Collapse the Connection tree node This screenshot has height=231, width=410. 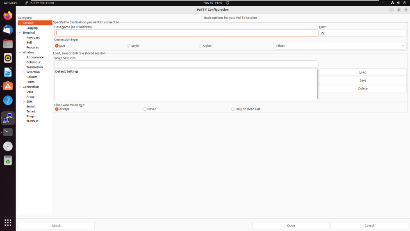20,87
